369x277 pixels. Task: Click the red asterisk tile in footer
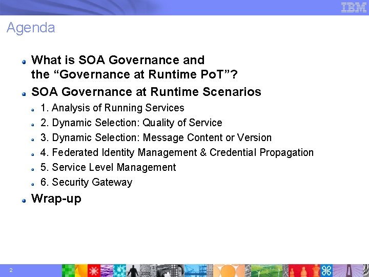click(x=94, y=270)
